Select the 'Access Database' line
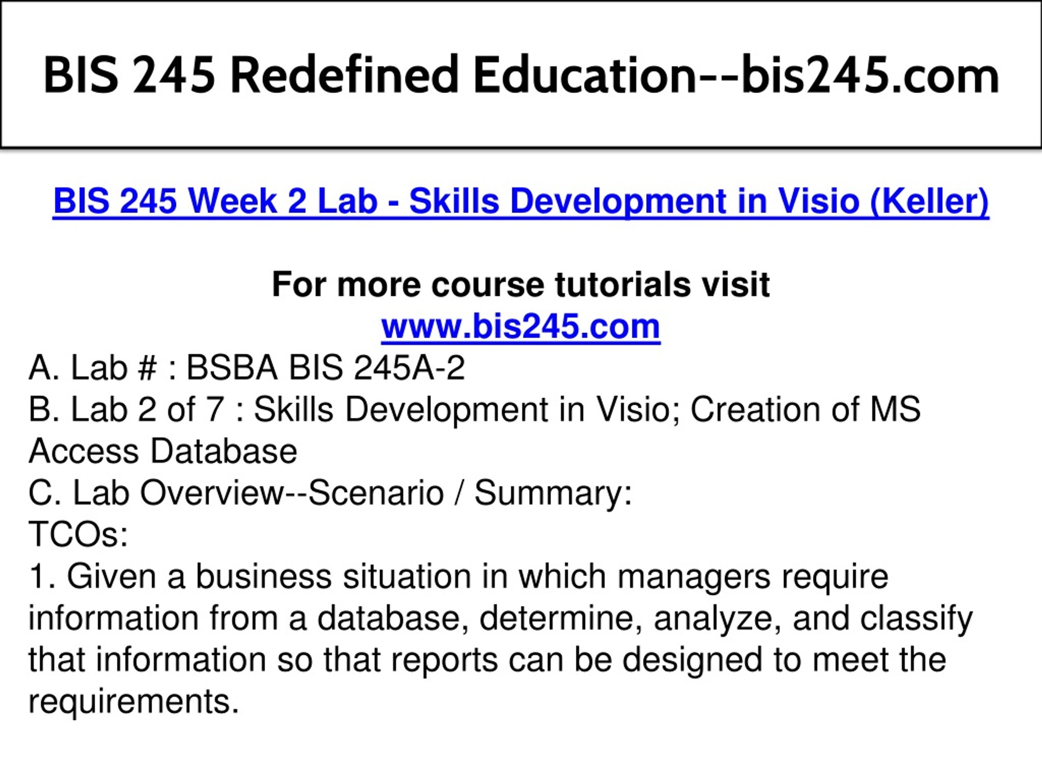Image resolution: width=1042 pixels, height=781 pixels. 162,451
